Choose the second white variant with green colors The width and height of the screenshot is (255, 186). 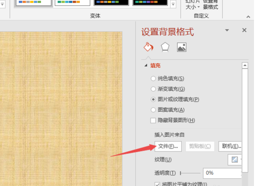tap(72, 3)
